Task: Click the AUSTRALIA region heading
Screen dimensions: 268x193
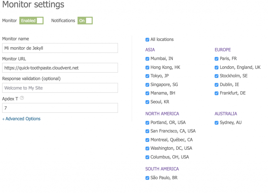Action: point(226,114)
